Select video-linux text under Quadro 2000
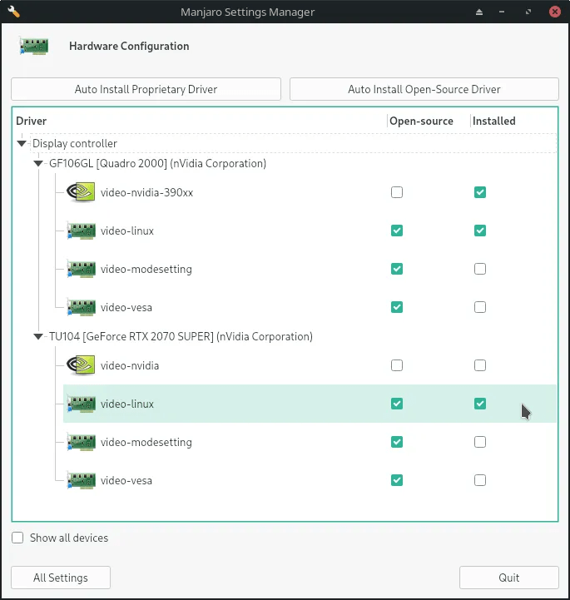570x600 pixels. pos(127,231)
